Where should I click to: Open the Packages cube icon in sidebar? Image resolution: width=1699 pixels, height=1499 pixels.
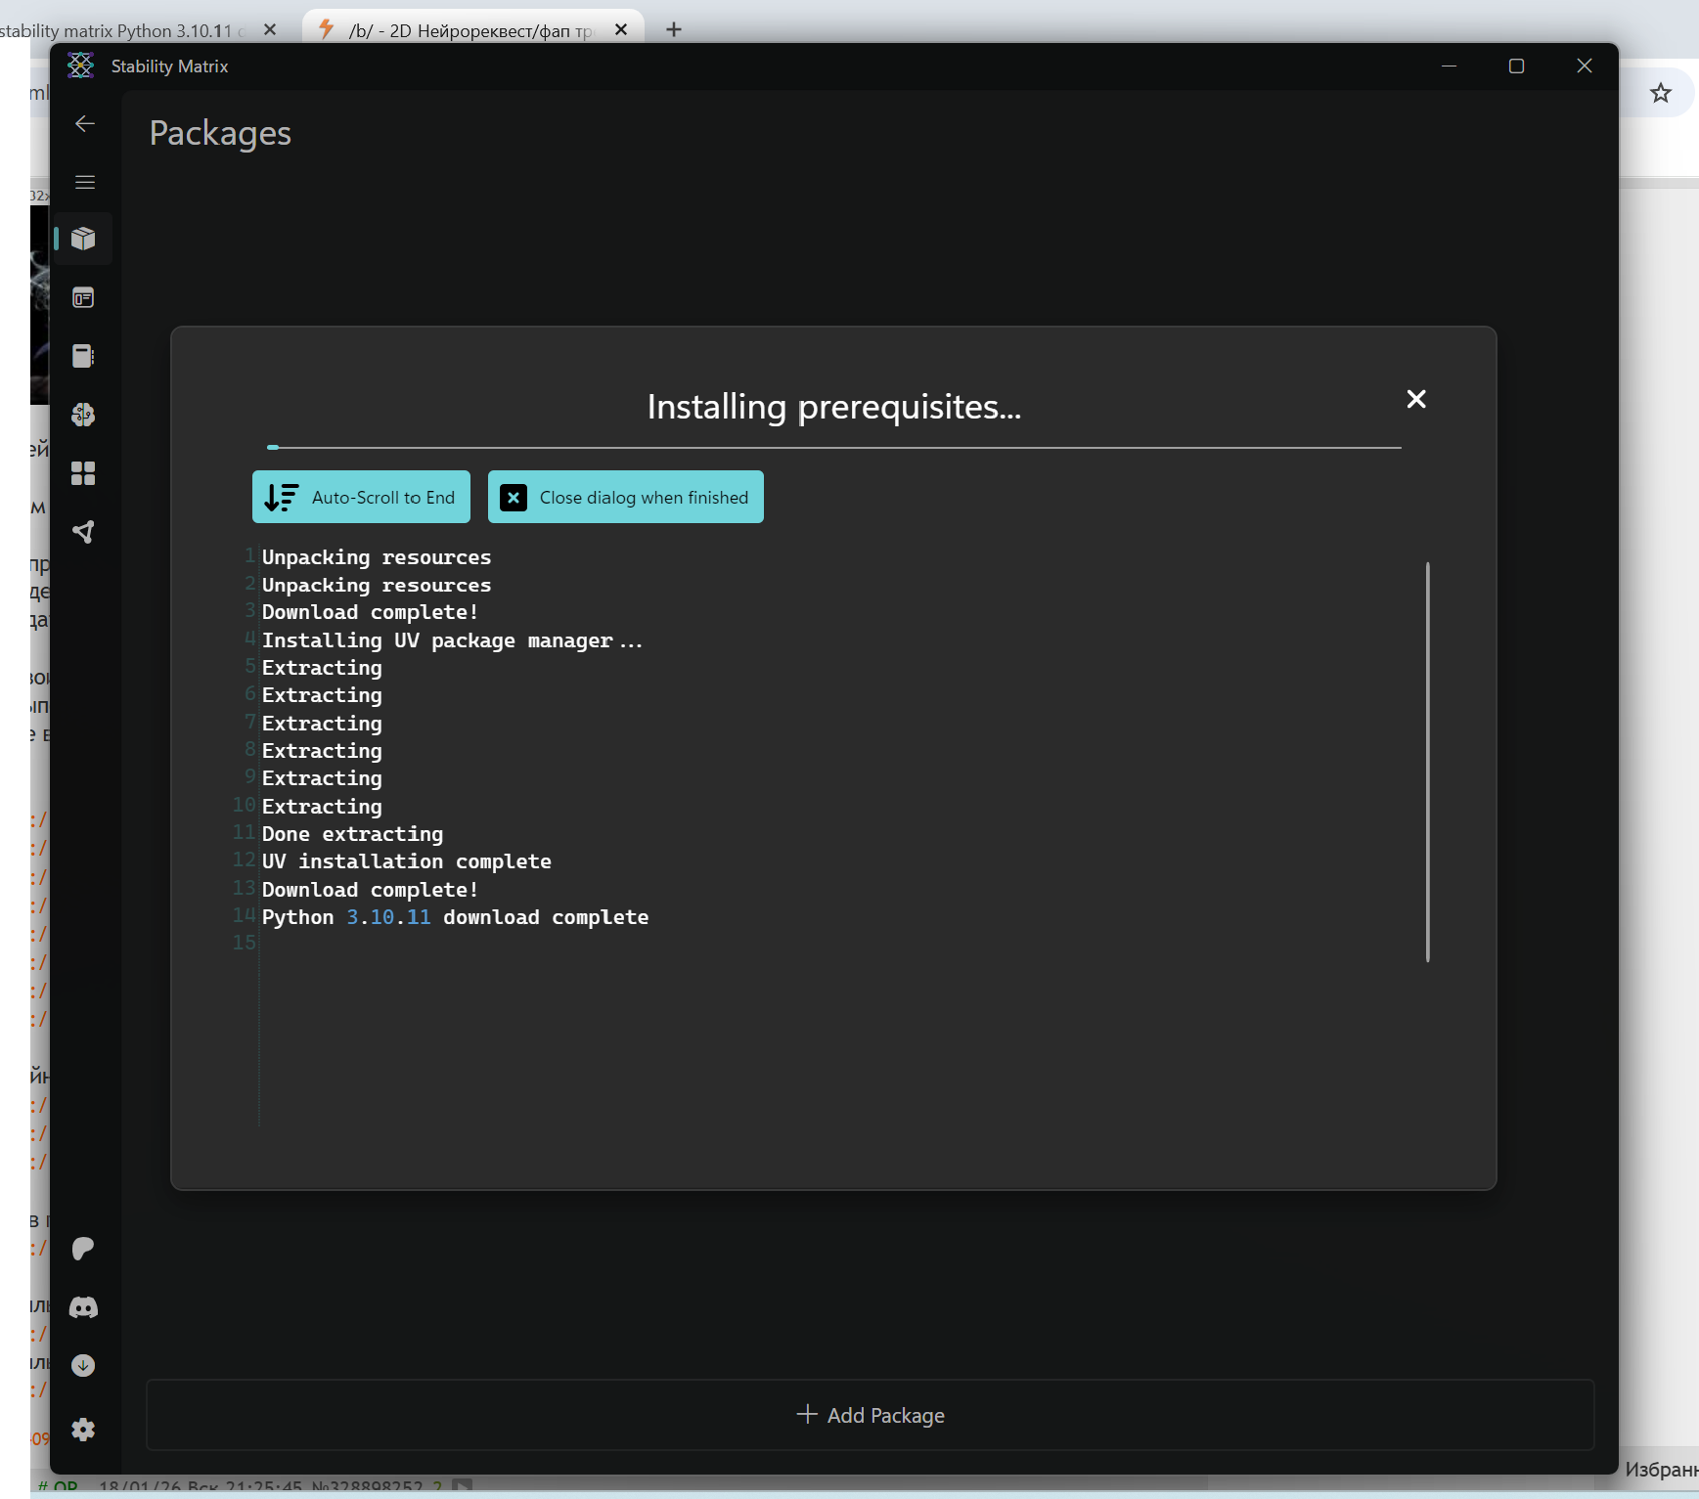(83, 239)
